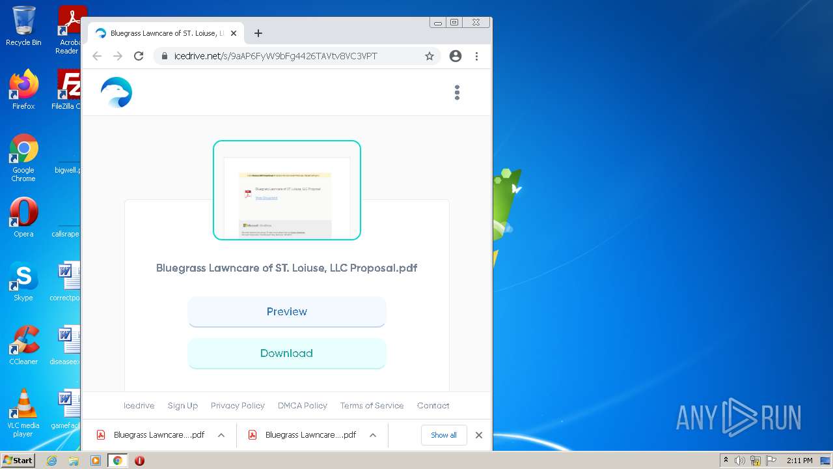The image size is (833, 469).
Task: Select the Recycle Bin desktop icon
Action: [23, 26]
